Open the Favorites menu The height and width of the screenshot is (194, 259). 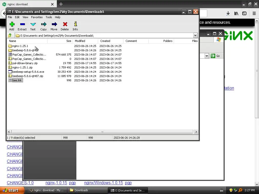(37, 17)
